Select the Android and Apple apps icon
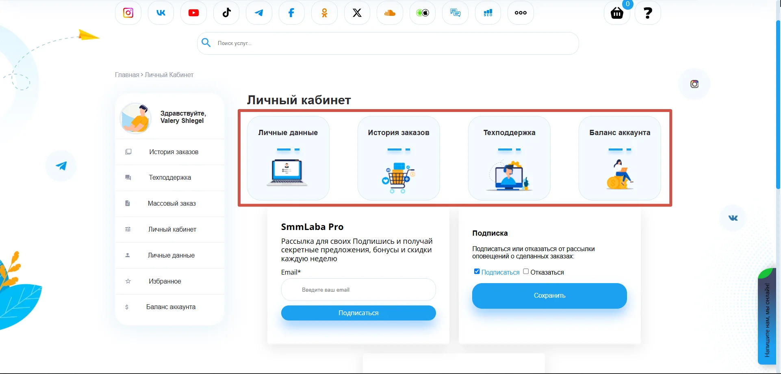Screen dimensions: 781x374 423,13
